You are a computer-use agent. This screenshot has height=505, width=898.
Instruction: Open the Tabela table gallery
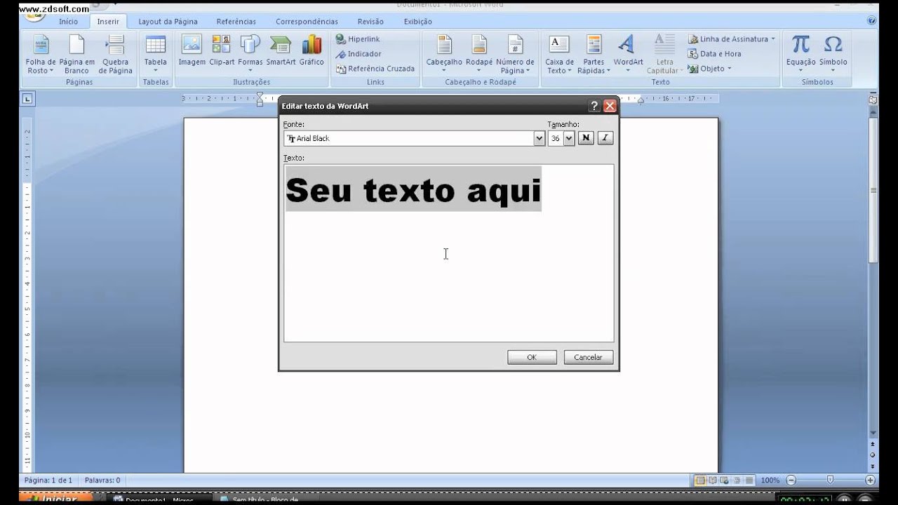coord(156,55)
